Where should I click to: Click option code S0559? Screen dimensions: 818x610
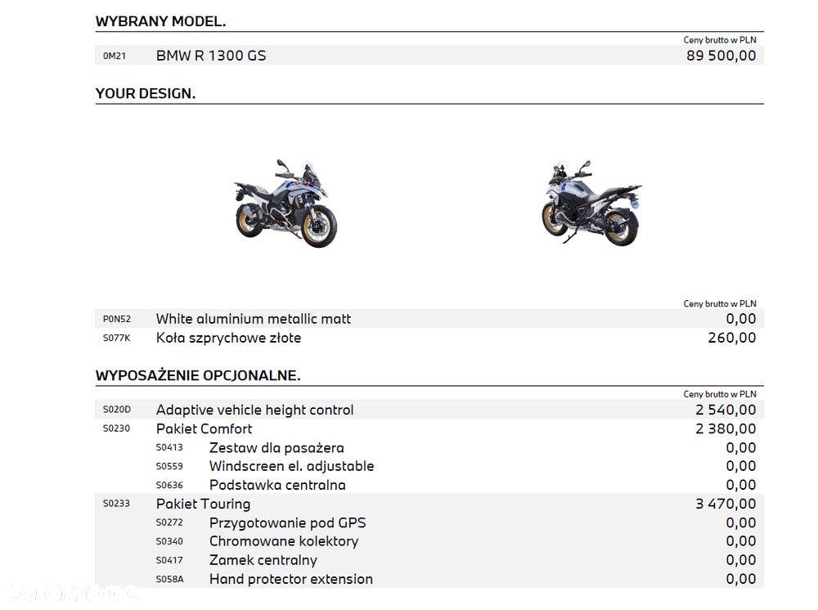click(169, 466)
